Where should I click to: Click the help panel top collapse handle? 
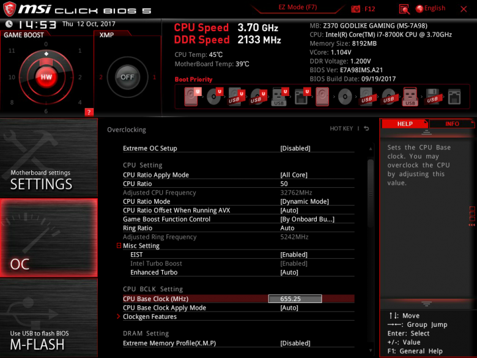(426, 132)
